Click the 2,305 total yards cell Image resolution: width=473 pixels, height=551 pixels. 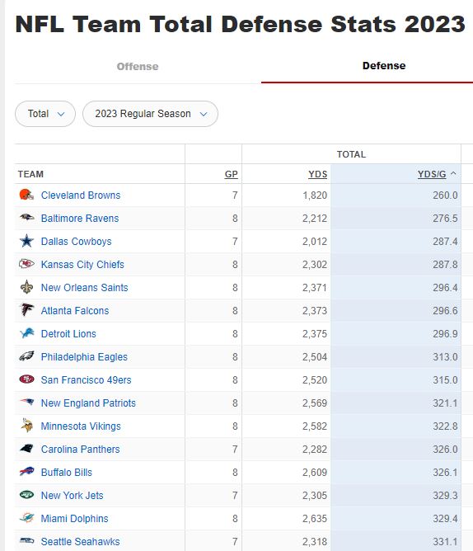[x=315, y=495]
